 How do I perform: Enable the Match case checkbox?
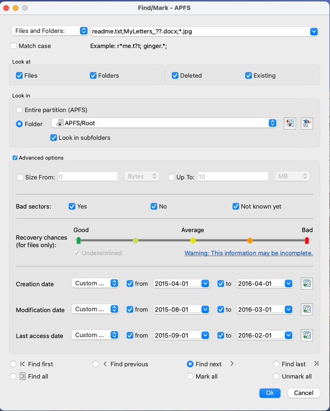click(x=14, y=46)
